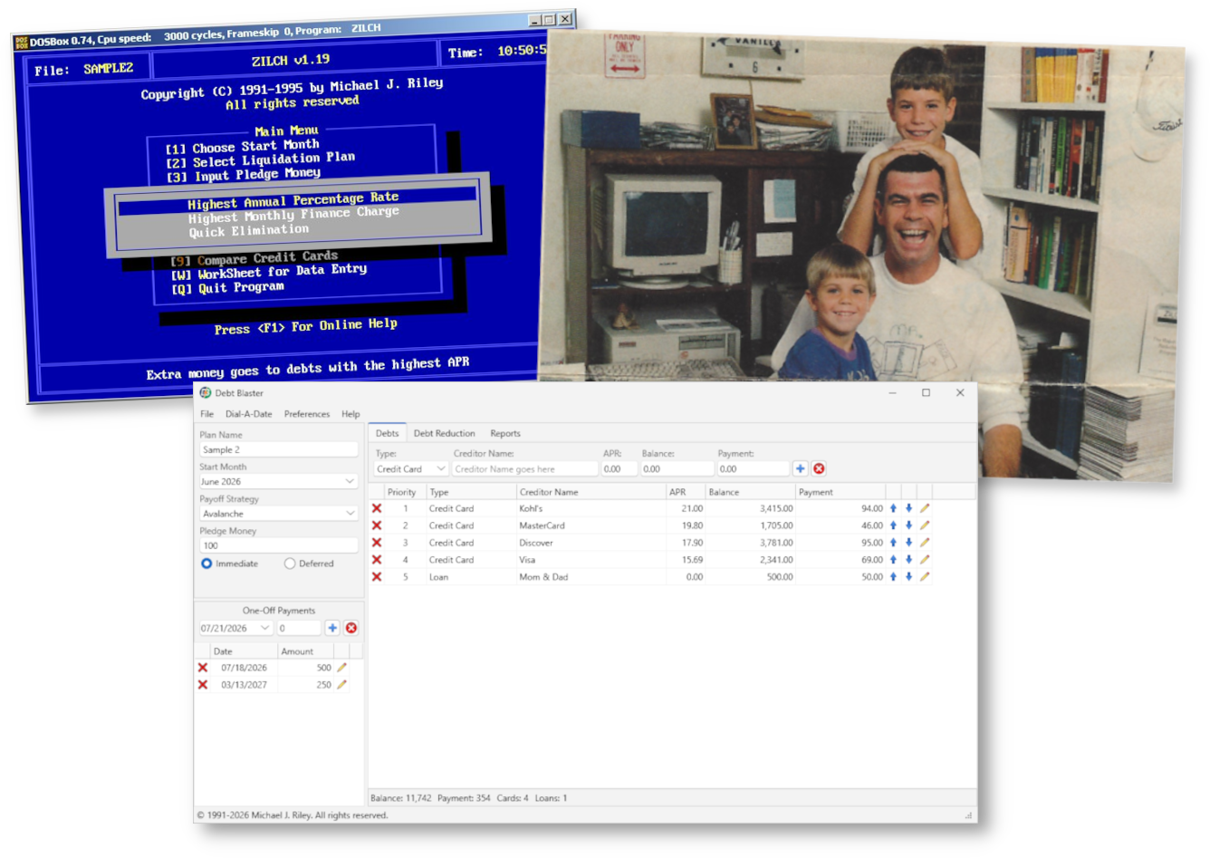This screenshot has width=1210, height=858.
Task: Delete the MasterCard debt row
Action: pos(377,525)
